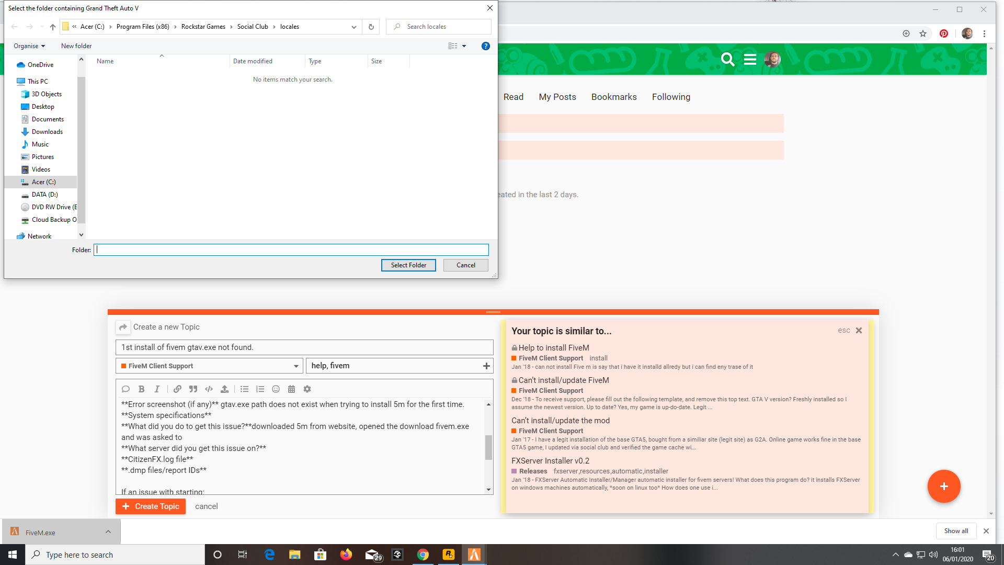Click inside the Folder name field
1004x565 pixels.
point(291,250)
